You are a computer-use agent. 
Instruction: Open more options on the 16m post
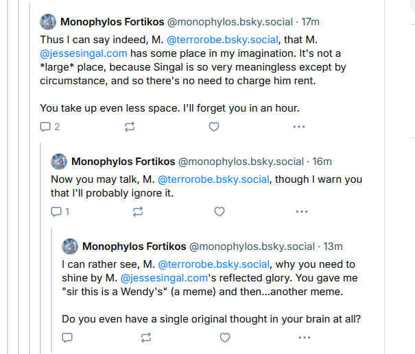tap(302, 212)
